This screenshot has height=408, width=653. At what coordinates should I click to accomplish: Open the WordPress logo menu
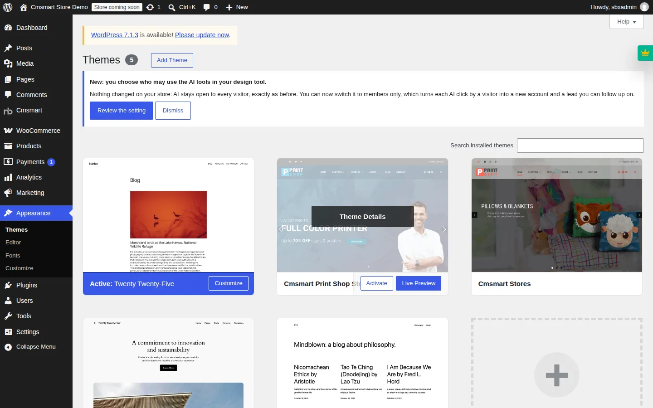click(x=8, y=7)
